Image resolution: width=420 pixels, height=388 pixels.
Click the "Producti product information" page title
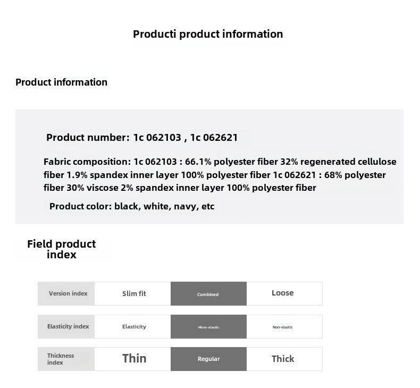coord(208,34)
